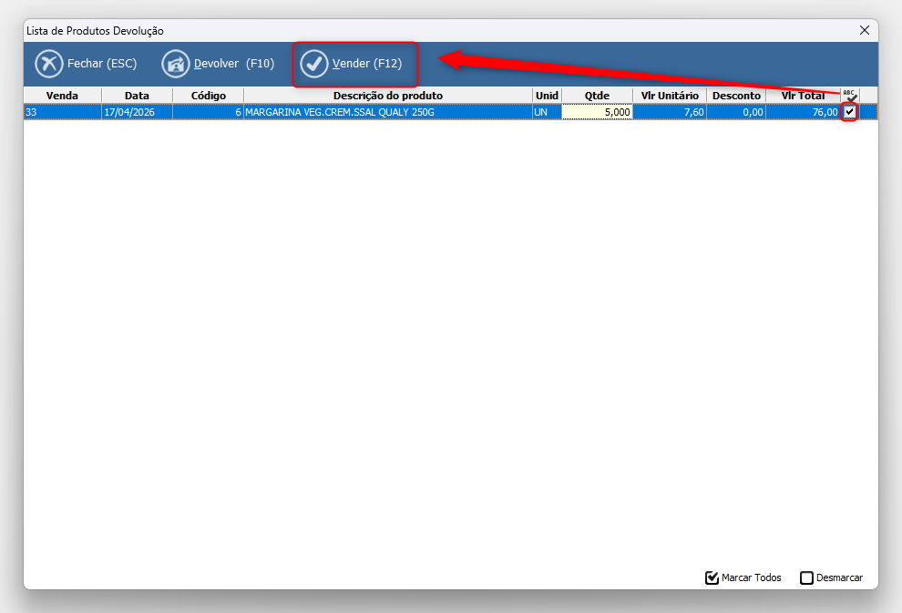Click the Vender checkmark circle icon
902x613 pixels.
pos(314,64)
